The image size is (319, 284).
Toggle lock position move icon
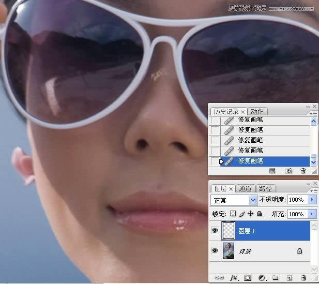(250, 214)
